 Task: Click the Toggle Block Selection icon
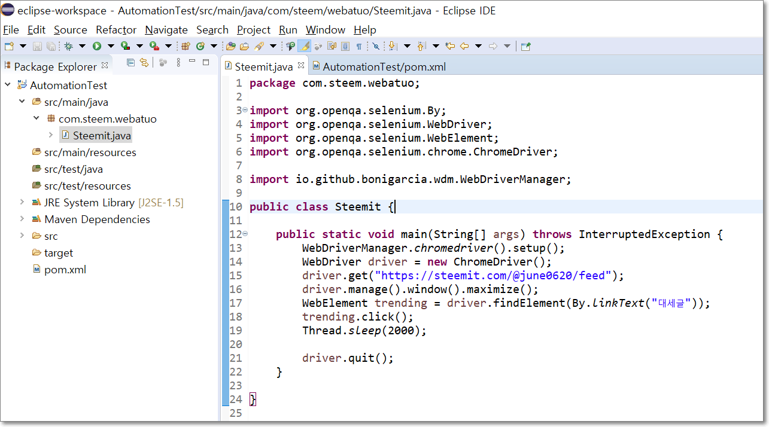coord(345,46)
